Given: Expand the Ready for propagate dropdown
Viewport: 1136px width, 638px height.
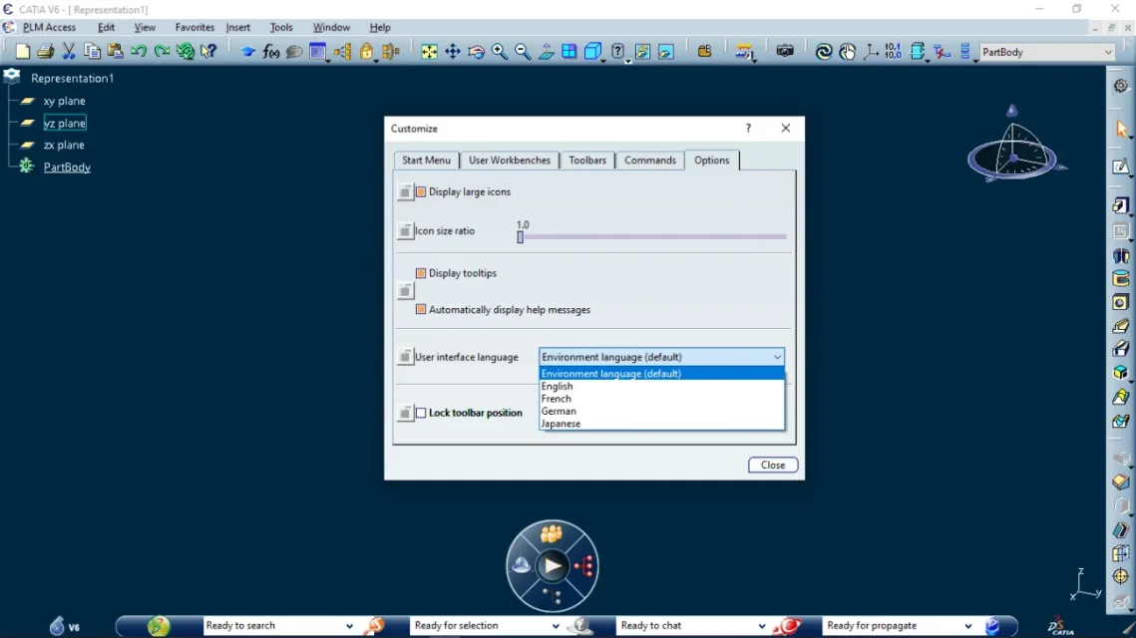Looking at the screenshot, I should 967,626.
